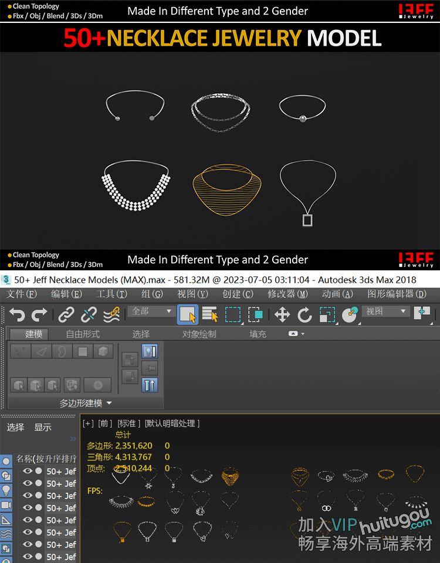The width and height of the screenshot is (440, 563).
Task: Hide the first 50+ Jef object via eye
Action: [x=28, y=471]
